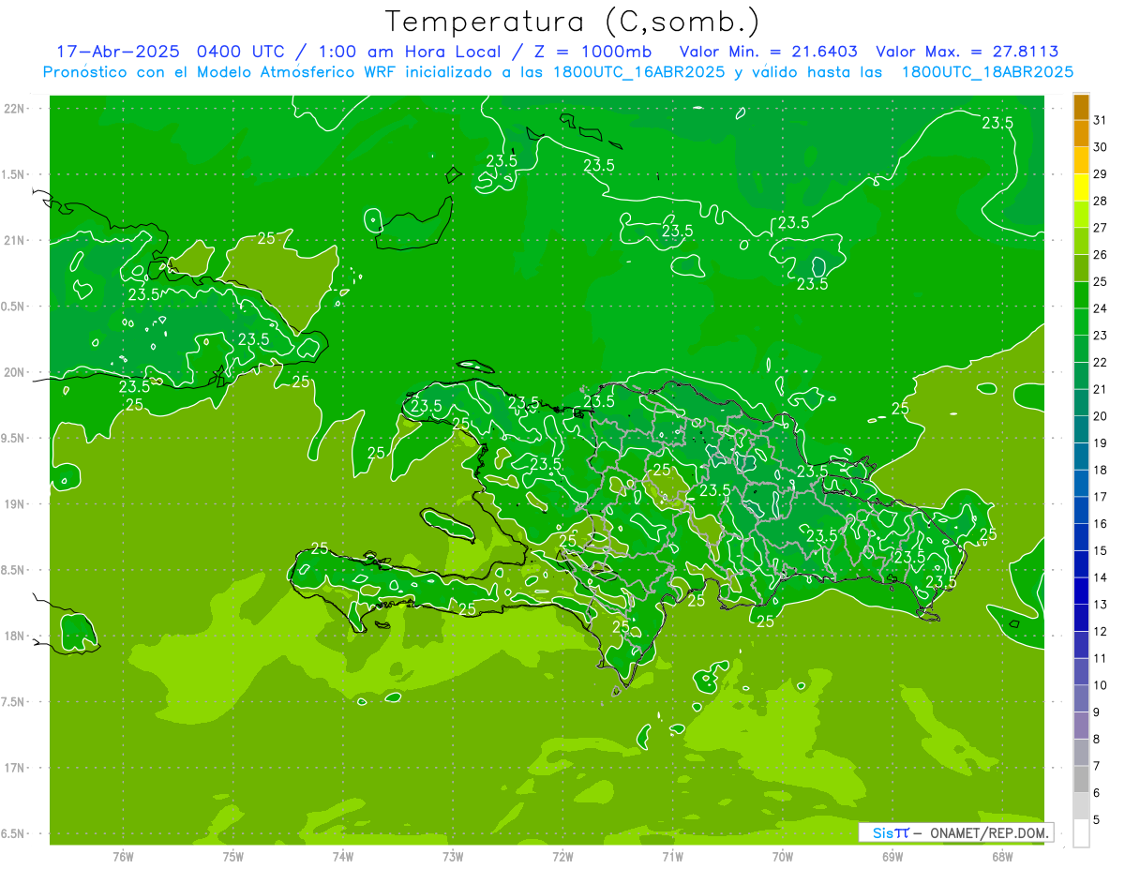Pick the green legend swatch between 23 and 24
Screen dimensions: 1125x869
click(1081, 322)
